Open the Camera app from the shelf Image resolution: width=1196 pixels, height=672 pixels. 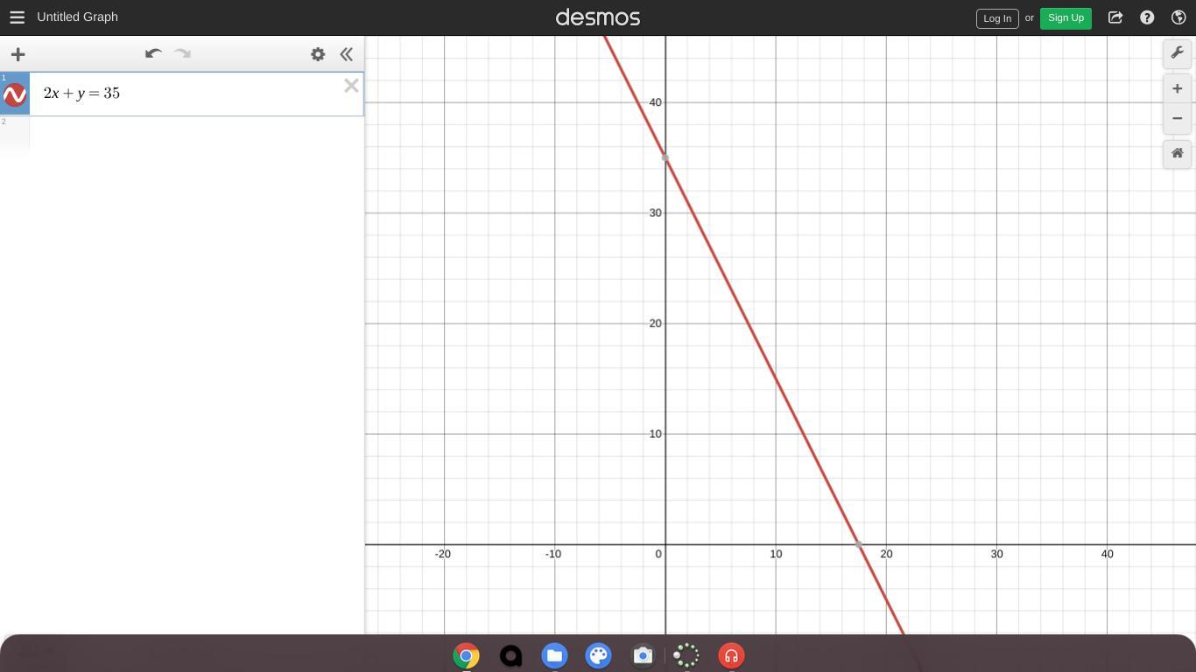coord(643,655)
